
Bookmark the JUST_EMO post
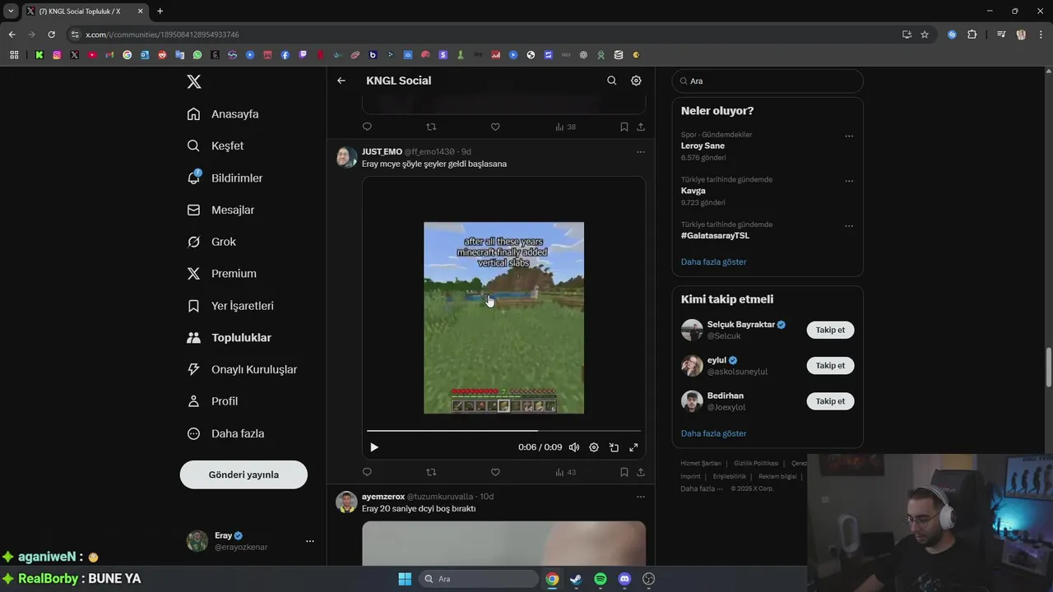[624, 472]
